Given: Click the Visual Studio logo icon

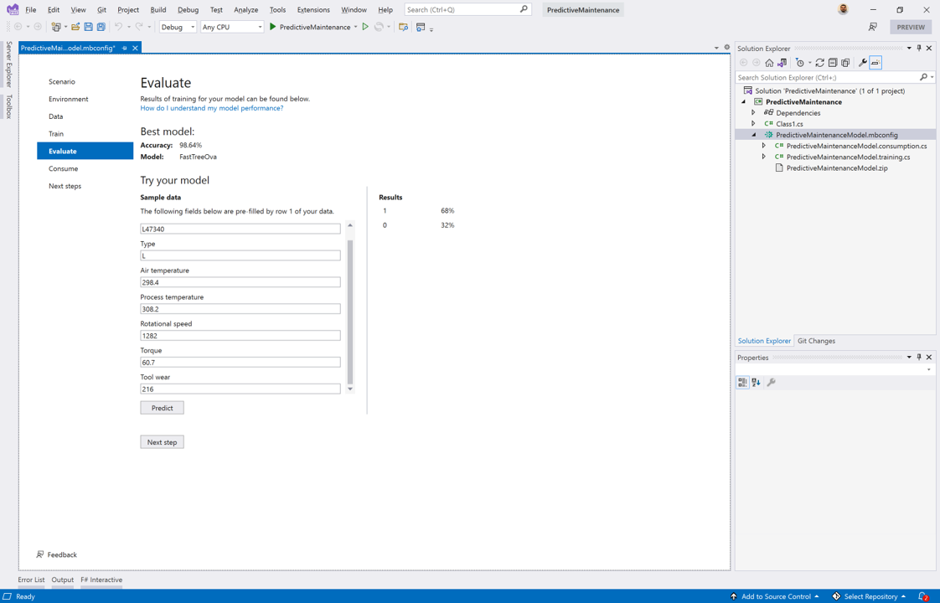Looking at the screenshot, I should [x=13, y=9].
